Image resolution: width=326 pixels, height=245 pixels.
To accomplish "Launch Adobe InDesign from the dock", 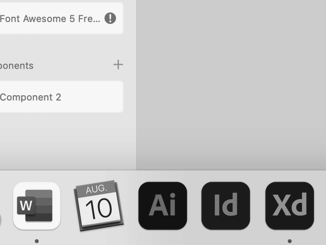I will point(226,206).
